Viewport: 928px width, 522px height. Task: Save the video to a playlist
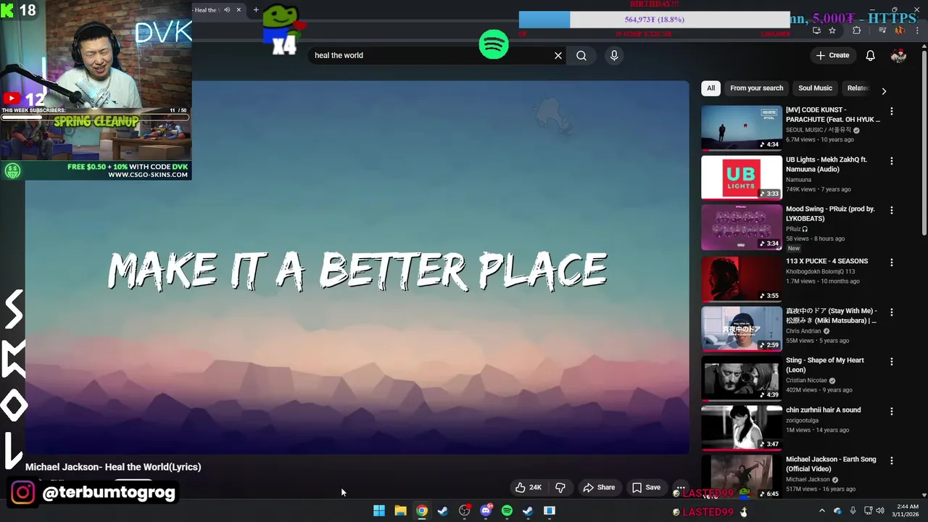[646, 487]
